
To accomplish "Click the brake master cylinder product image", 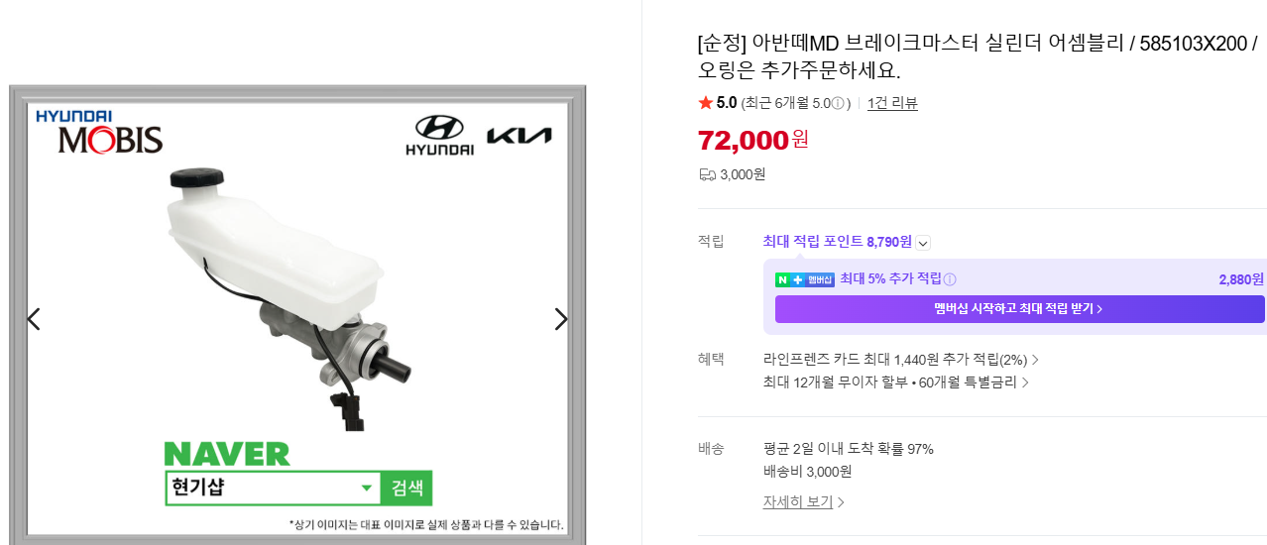I will tap(288, 297).
